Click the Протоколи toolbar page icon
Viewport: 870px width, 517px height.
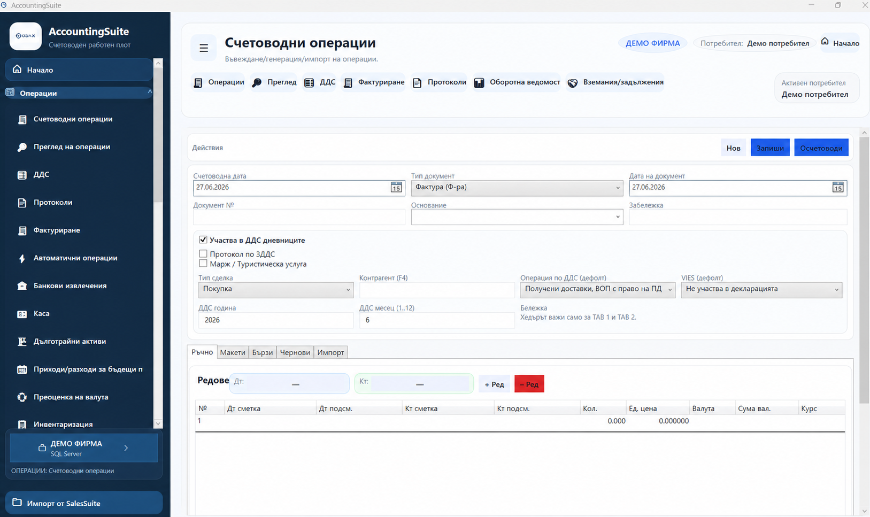click(417, 83)
